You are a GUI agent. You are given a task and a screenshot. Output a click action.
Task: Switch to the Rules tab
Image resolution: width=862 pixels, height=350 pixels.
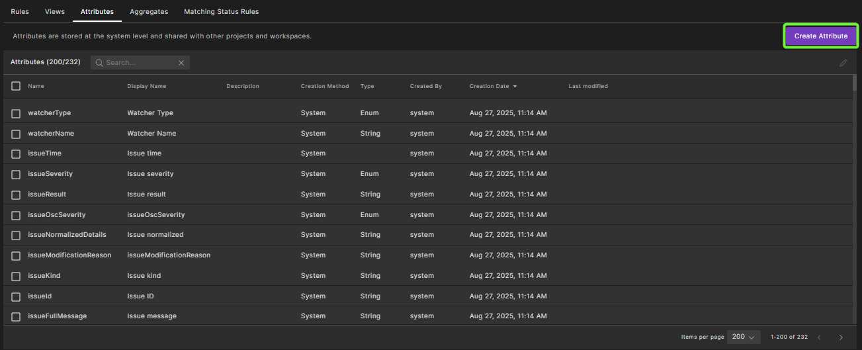[x=20, y=12]
